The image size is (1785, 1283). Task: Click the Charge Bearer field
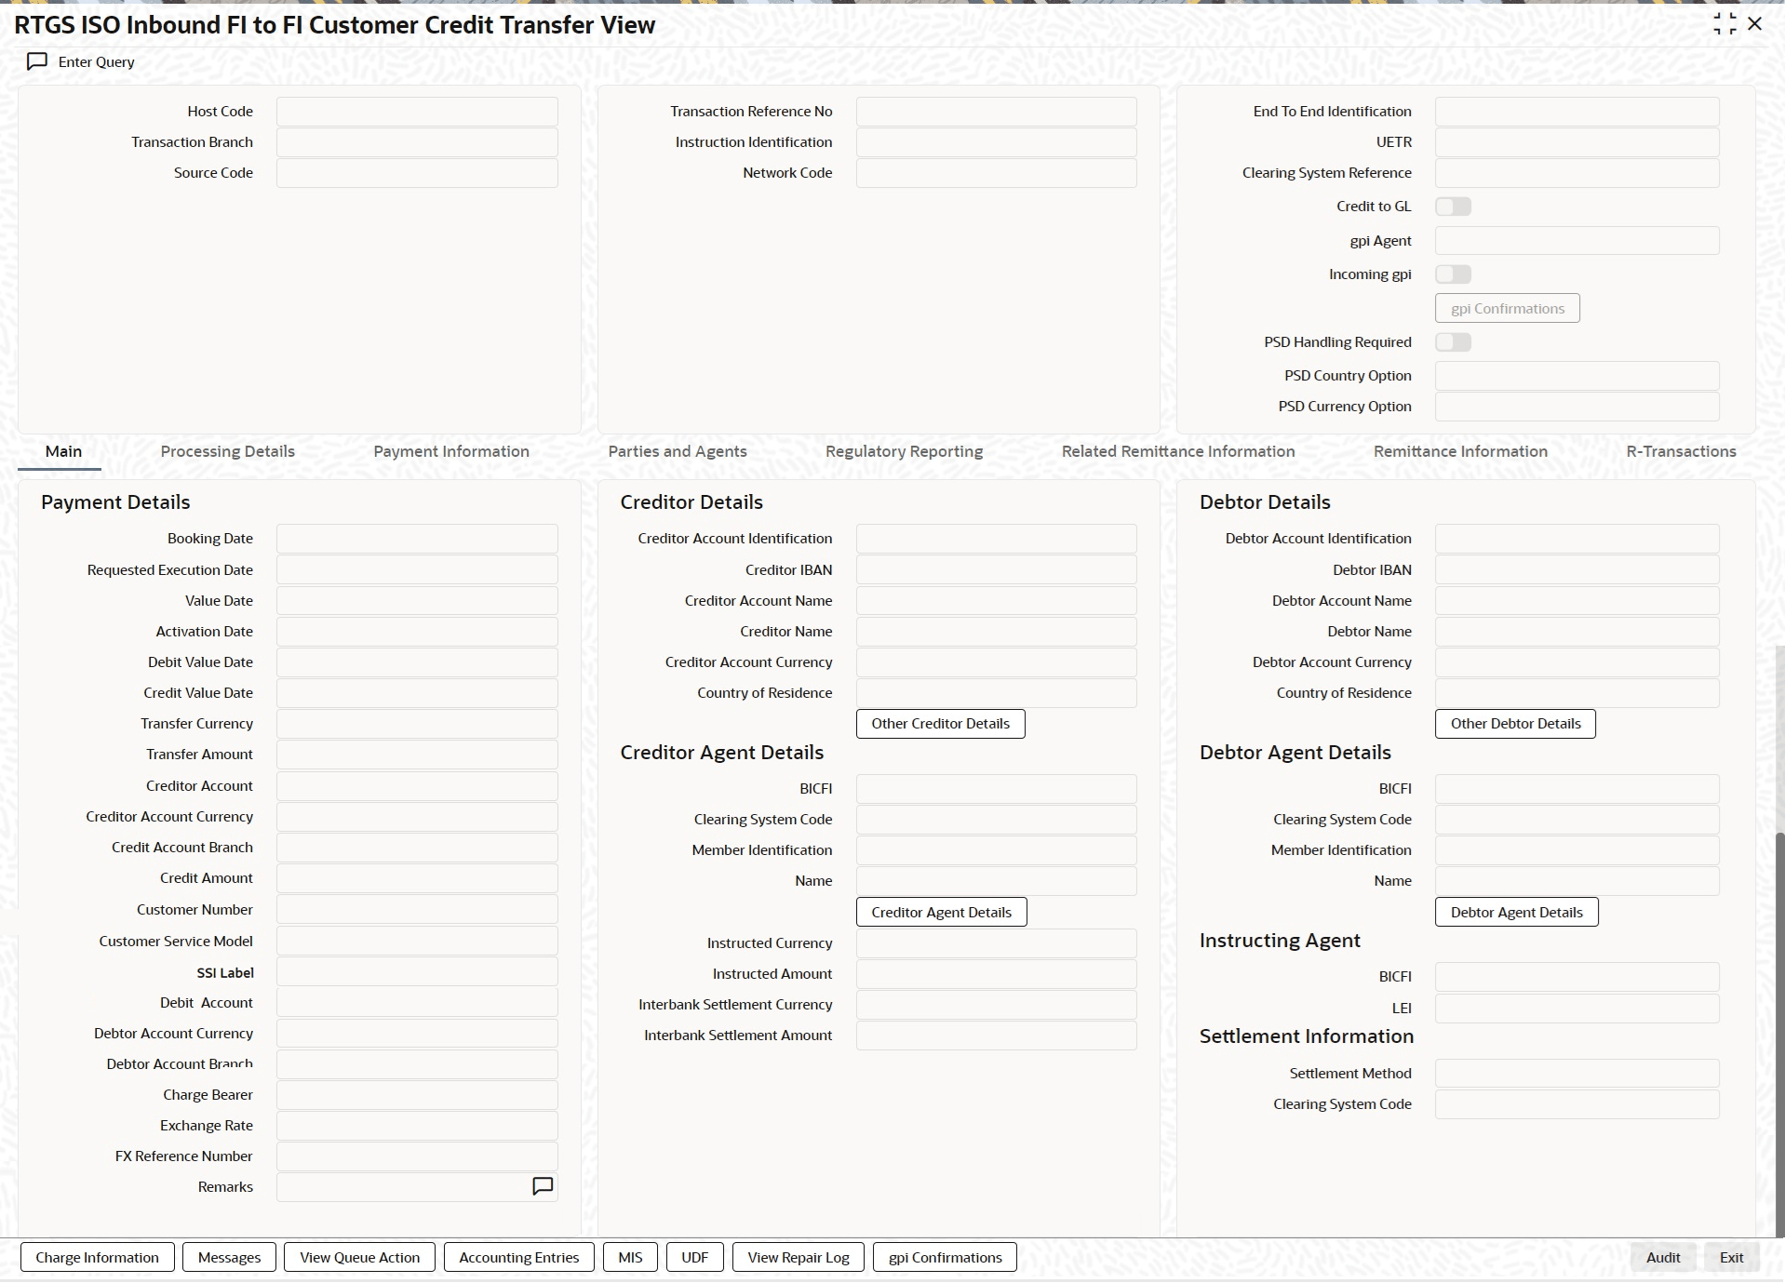pyautogui.click(x=417, y=1095)
